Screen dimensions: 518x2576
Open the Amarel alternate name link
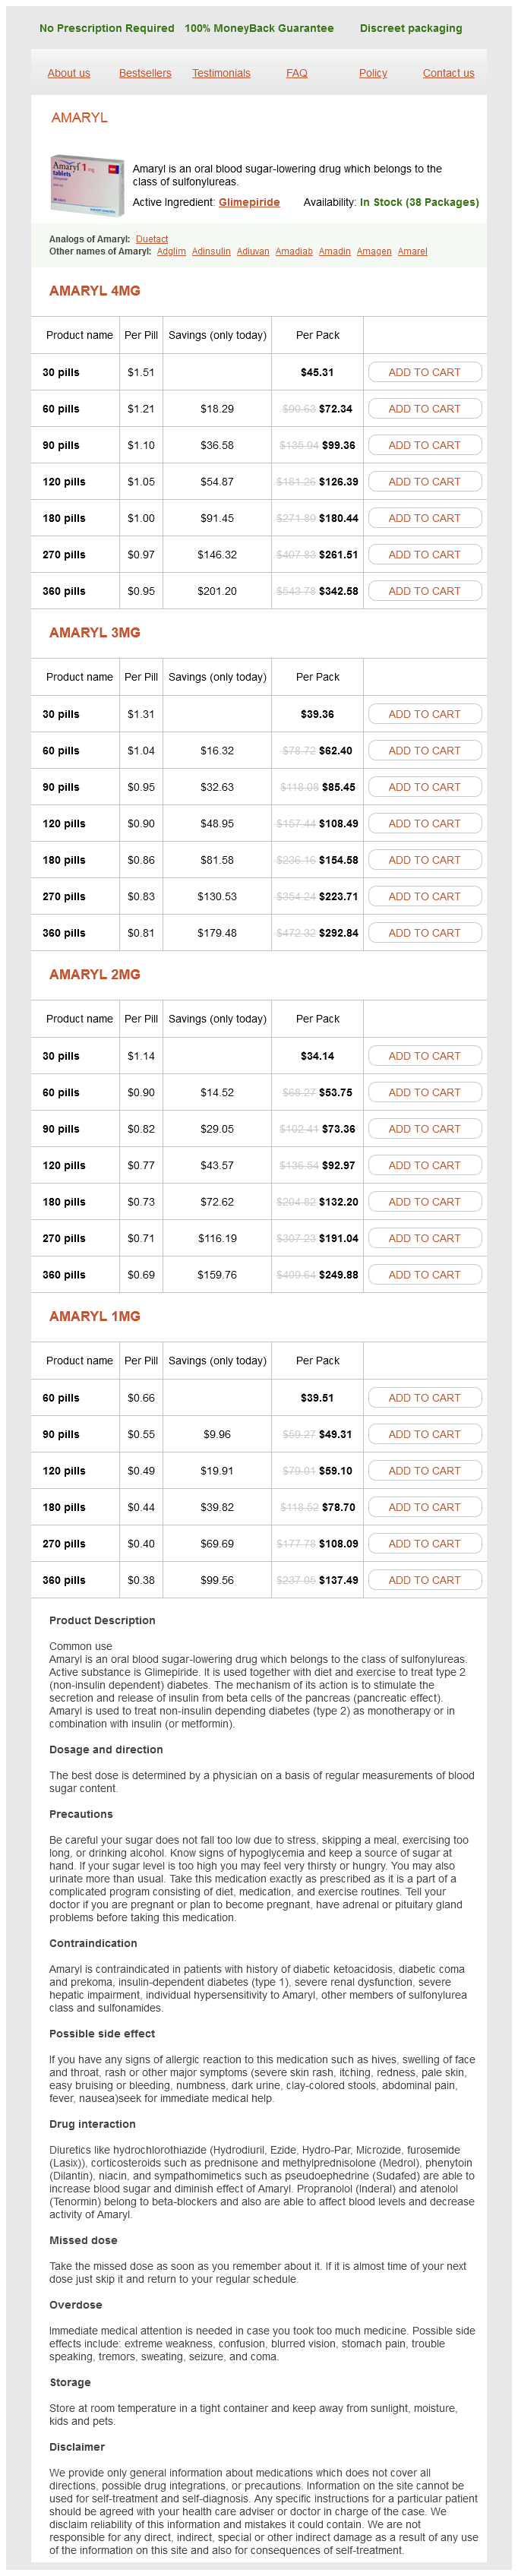(x=412, y=251)
